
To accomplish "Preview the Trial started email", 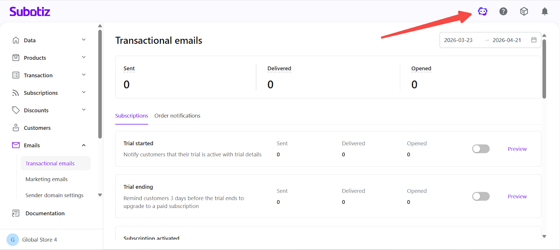I will coord(517,149).
